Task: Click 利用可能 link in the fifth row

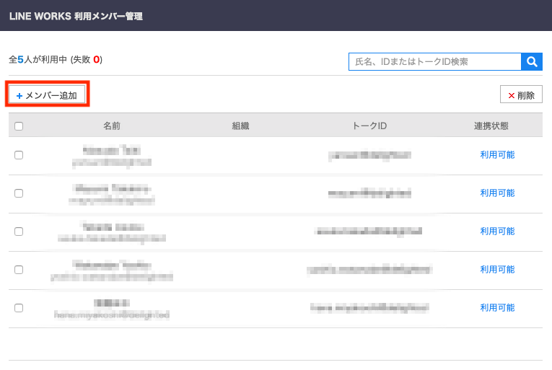Action: (497, 308)
